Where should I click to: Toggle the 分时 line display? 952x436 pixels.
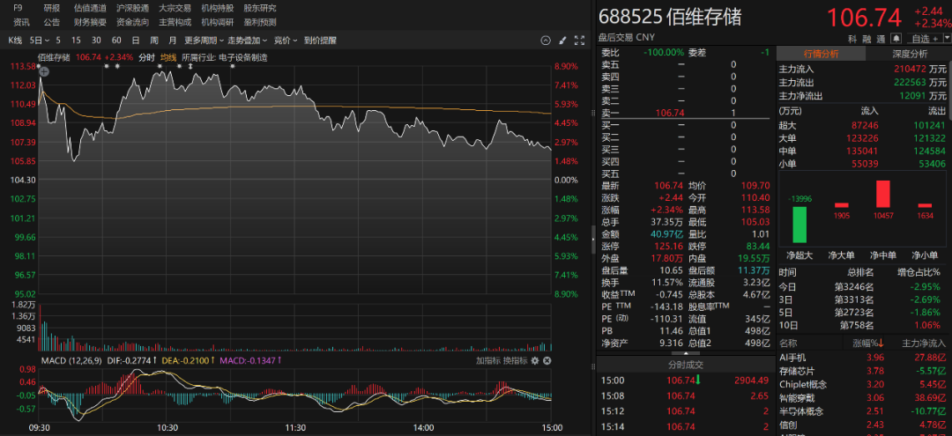147,57
